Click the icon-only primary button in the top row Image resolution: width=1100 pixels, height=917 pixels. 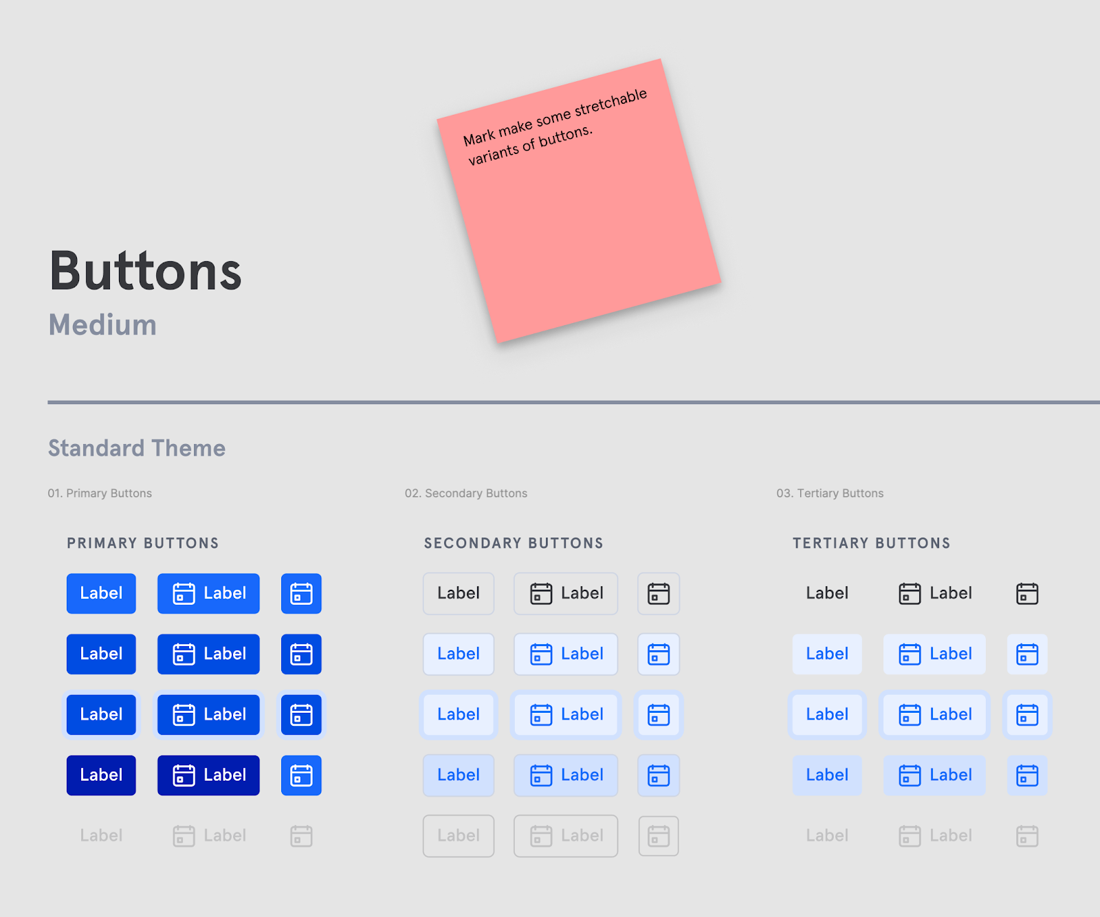coord(301,593)
